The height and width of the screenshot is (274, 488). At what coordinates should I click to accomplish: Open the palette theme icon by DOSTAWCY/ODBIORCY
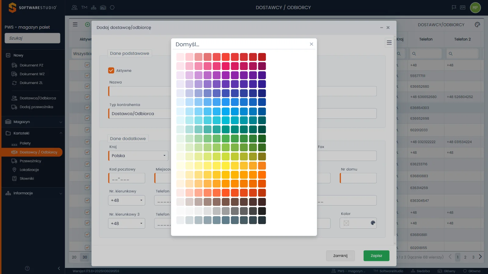(x=477, y=25)
